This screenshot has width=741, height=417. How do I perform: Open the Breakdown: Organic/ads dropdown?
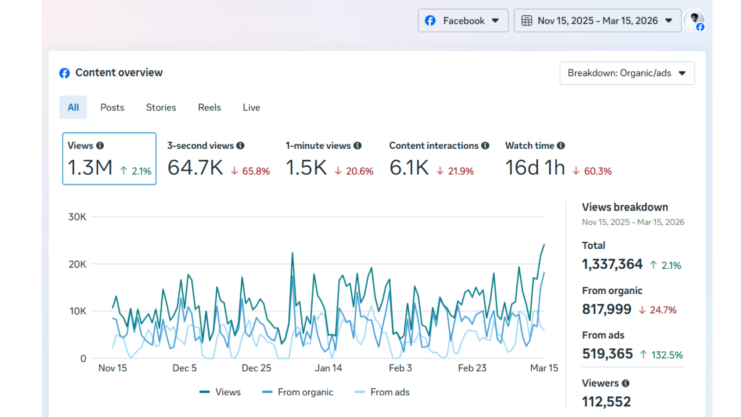(627, 73)
